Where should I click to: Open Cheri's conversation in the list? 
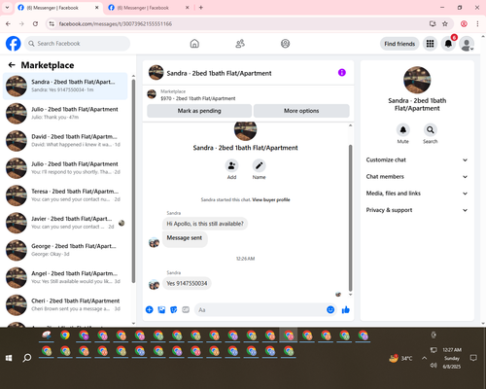point(65,305)
